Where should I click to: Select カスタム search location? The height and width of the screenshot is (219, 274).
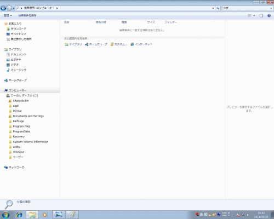click(119, 44)
